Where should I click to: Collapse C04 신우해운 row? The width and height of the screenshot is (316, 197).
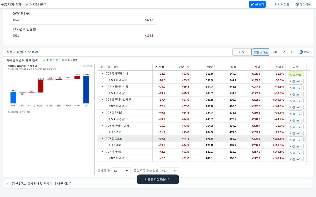[102, 112]
